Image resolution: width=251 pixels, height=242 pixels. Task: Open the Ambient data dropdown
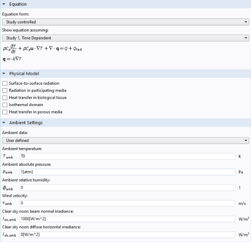[125, 140]
